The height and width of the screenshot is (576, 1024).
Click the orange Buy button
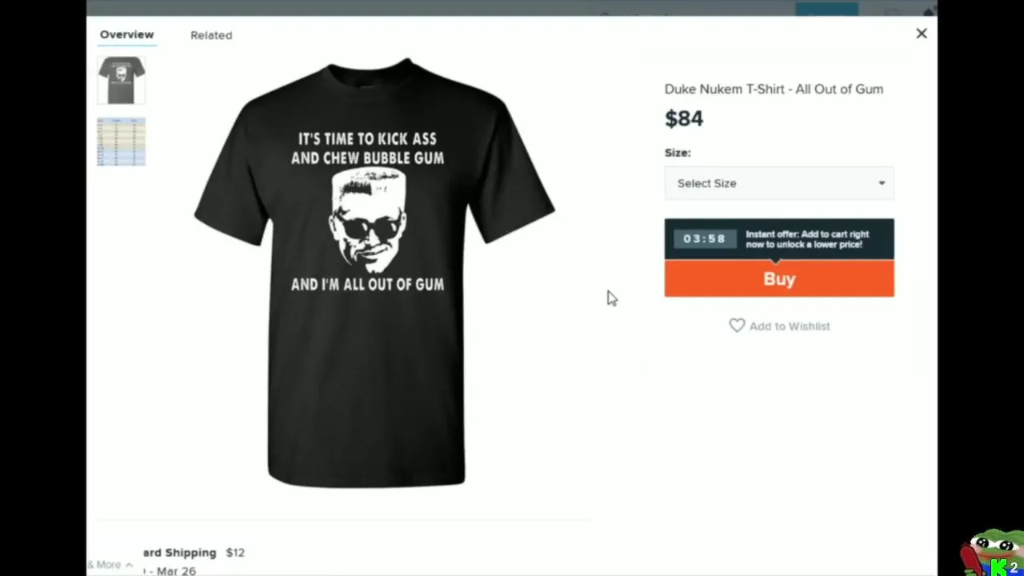pyautogui.click(x=779, y=278)
